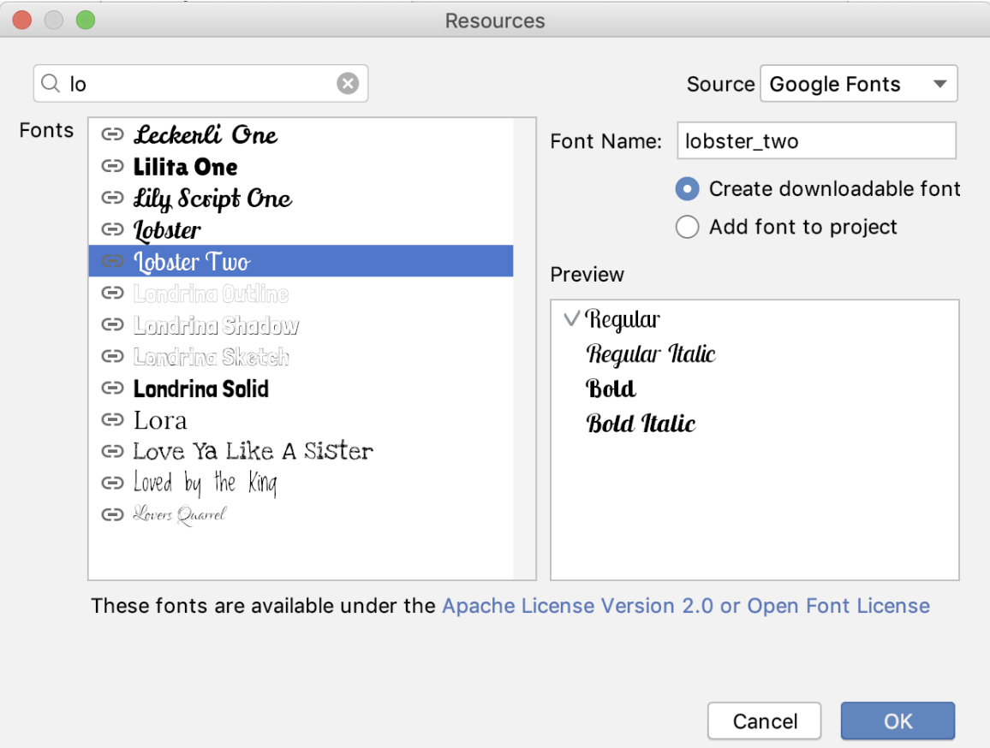Click link icon beside Lobster font
The height and width of the screenshot is (748, 990).
pos(112,229)
